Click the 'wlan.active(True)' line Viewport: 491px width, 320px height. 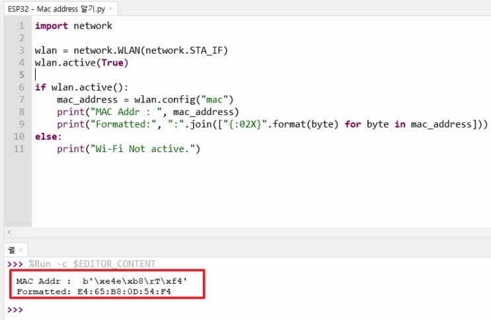pyautogui.click(x=81, y=63)
